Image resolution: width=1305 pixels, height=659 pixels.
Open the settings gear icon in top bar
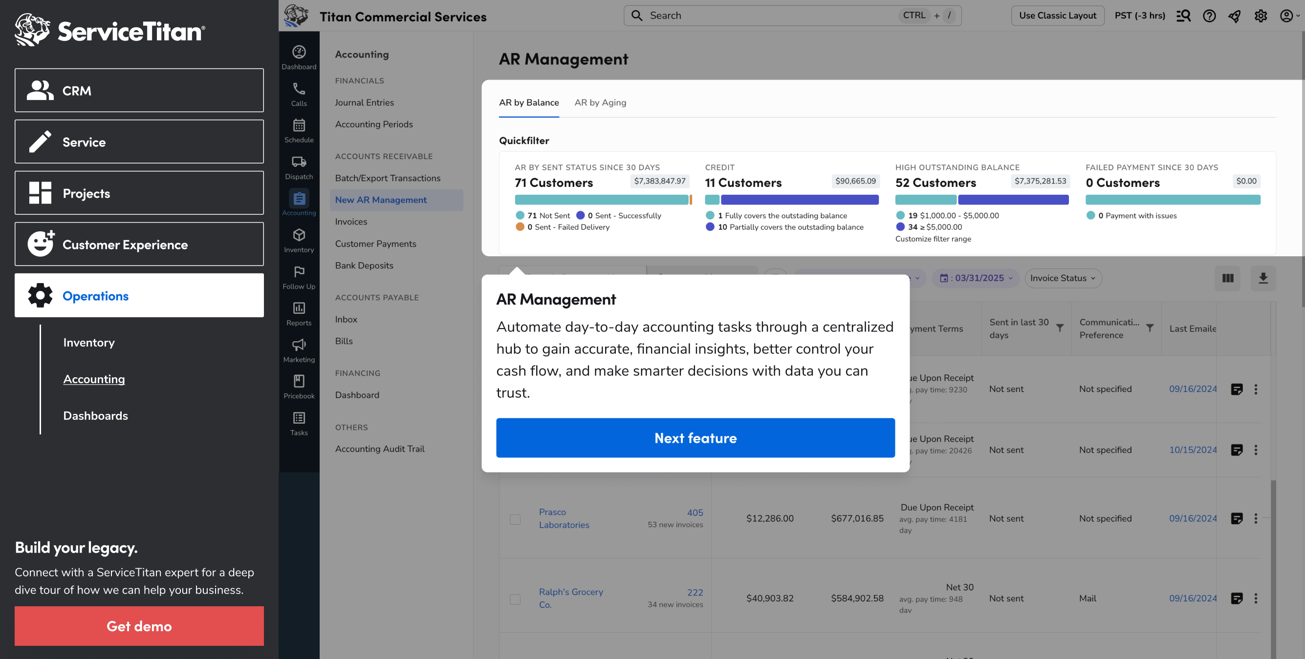point(1261,16)
